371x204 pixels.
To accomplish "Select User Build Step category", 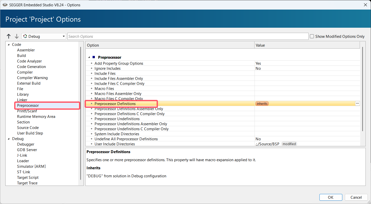I will pyautogui.click(x=30, y=133).
